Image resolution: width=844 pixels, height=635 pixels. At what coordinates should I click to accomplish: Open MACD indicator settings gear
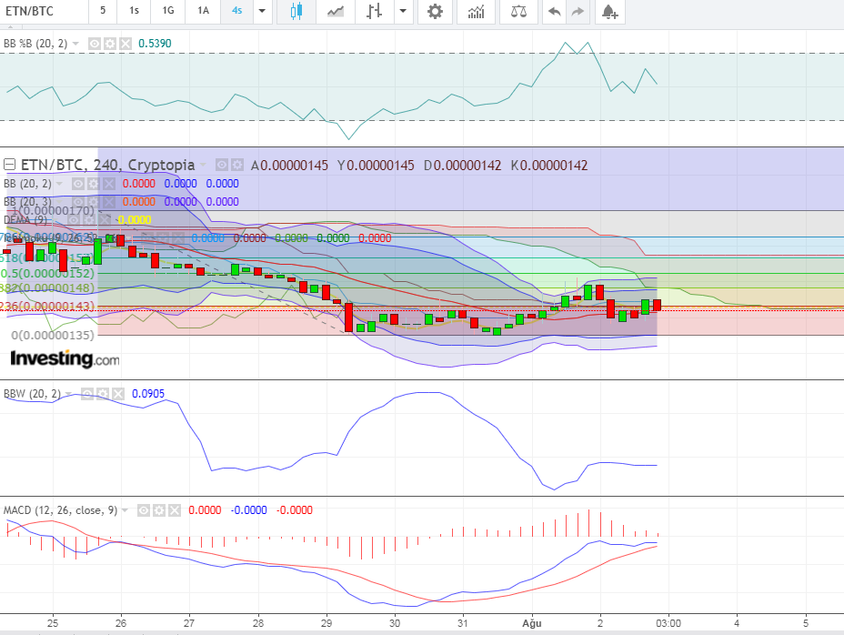[x=159, y=510]
